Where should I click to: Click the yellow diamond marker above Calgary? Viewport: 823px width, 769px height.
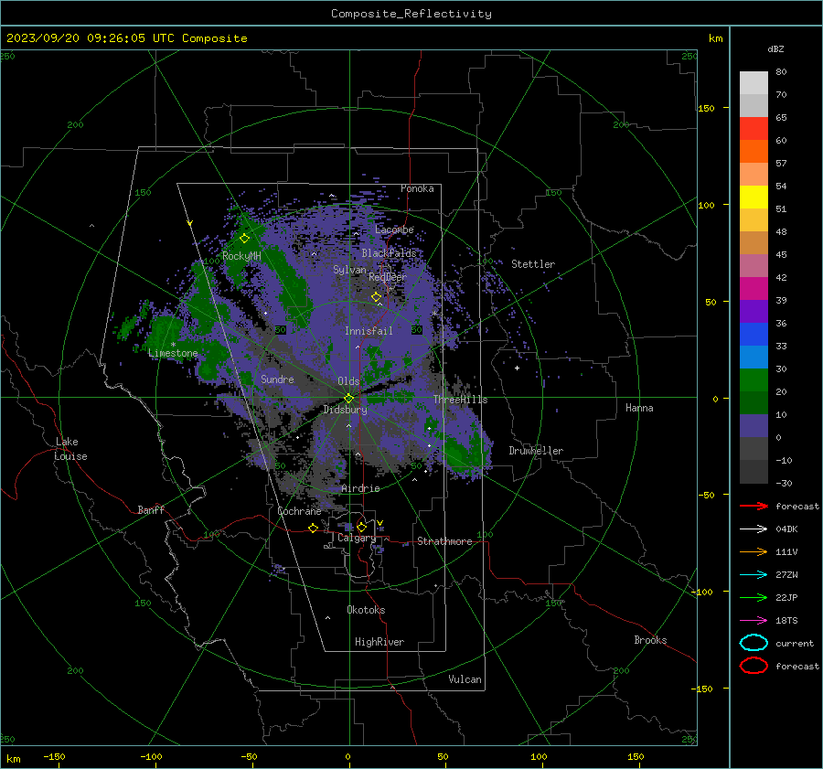tap(361, 527)
